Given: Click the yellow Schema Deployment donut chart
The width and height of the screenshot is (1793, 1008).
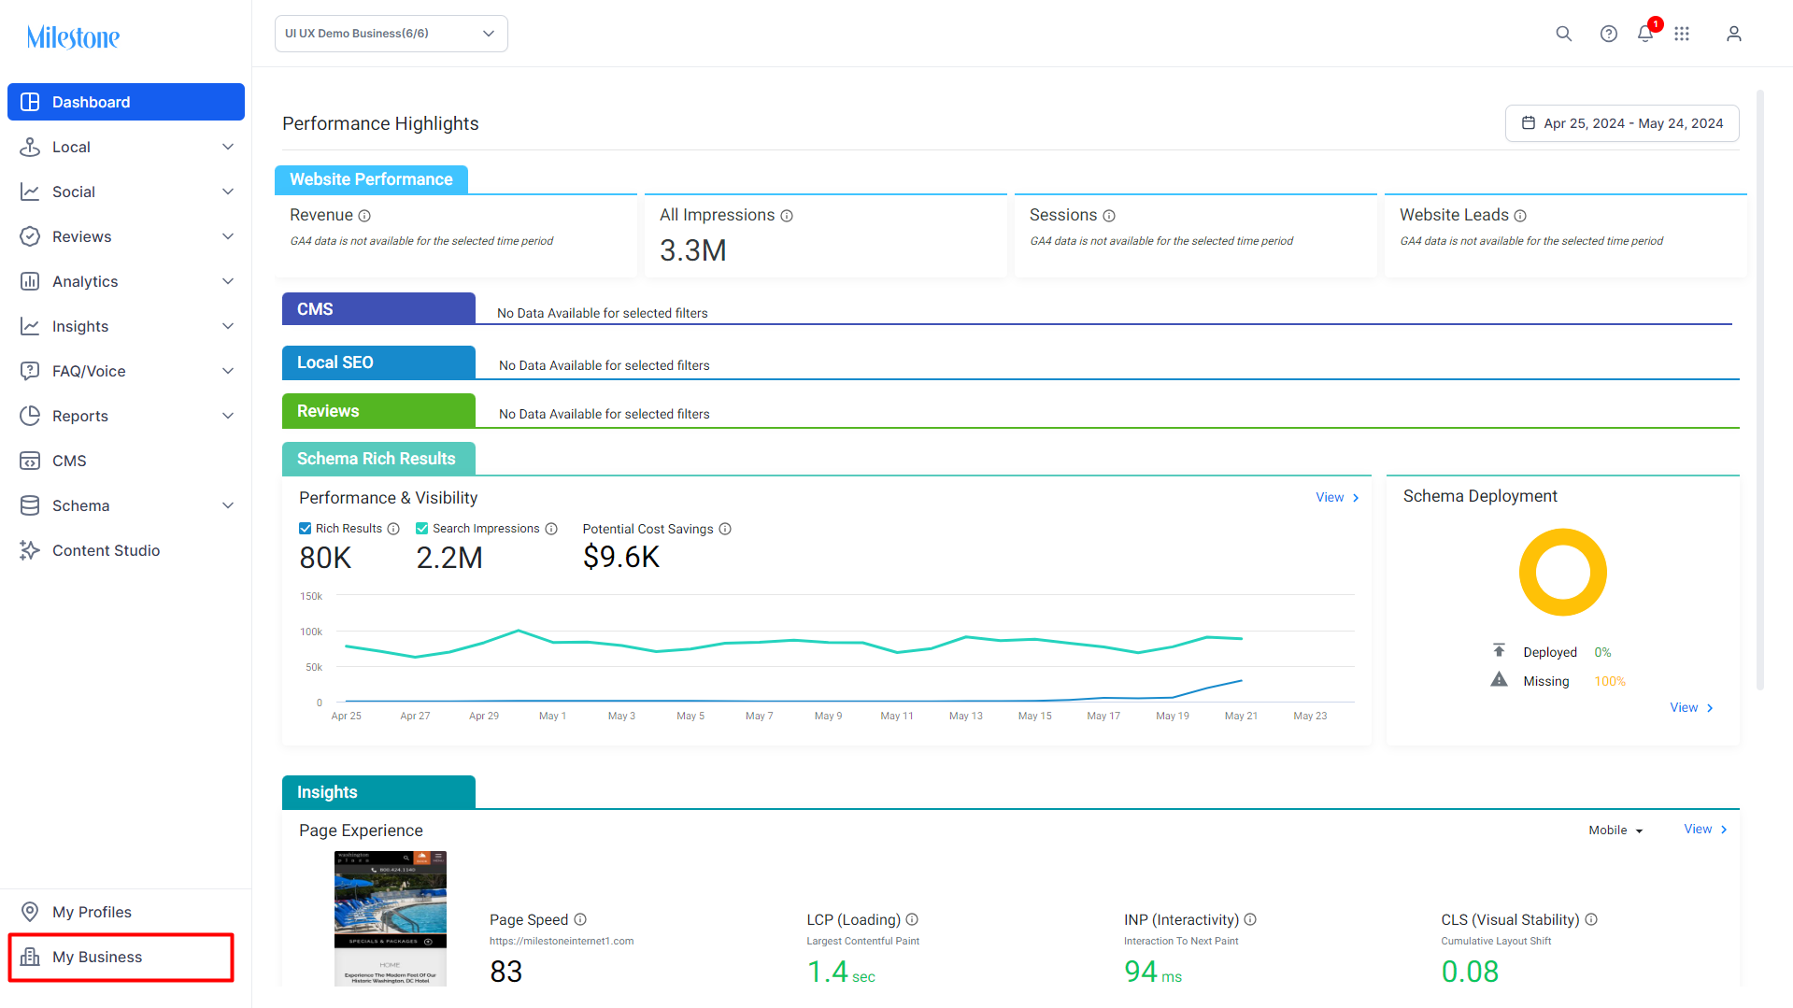Looking at the screenshot, I should pyautogui.click(x=1562, y=573).
